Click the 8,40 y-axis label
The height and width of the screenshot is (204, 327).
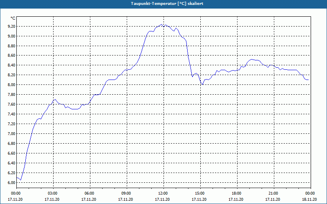click(x=11, y=65)
